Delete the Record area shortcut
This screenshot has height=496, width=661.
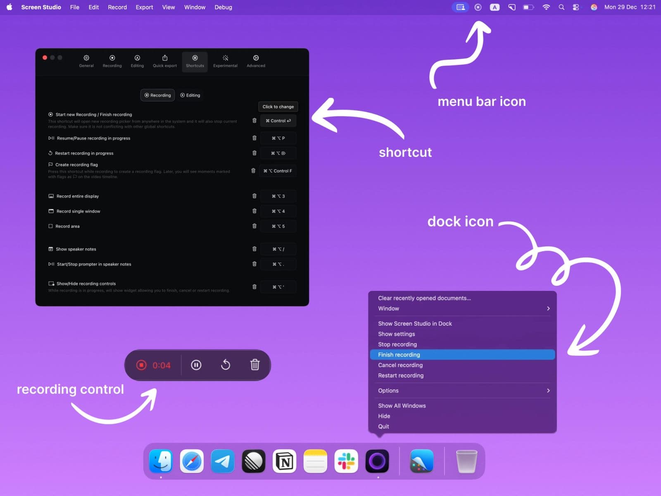[x=254, y=226]
